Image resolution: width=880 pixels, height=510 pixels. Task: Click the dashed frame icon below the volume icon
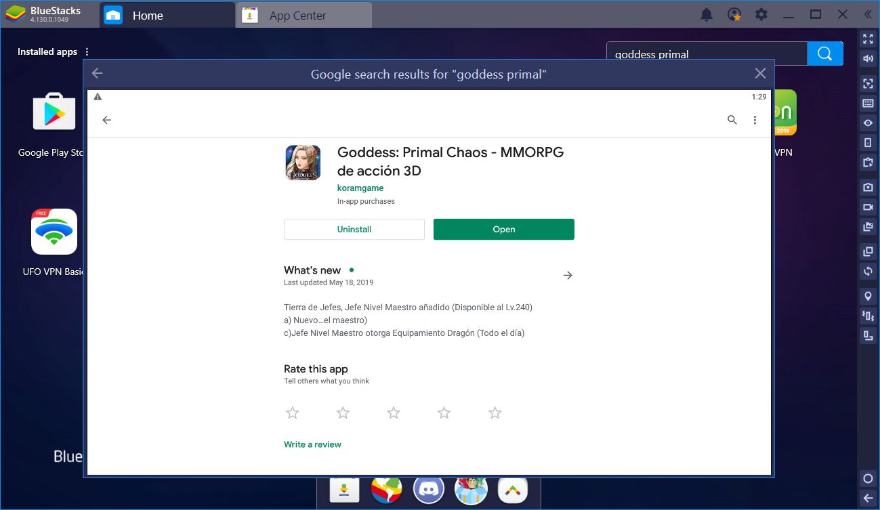(868, 83)
